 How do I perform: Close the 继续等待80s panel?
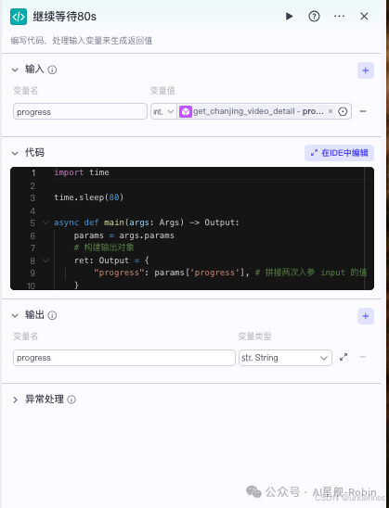(x=364, y=16)
